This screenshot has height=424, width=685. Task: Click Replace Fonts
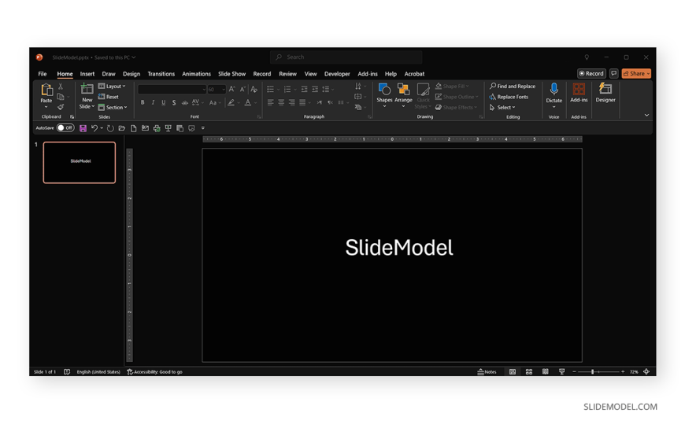(x=509, y=97)
